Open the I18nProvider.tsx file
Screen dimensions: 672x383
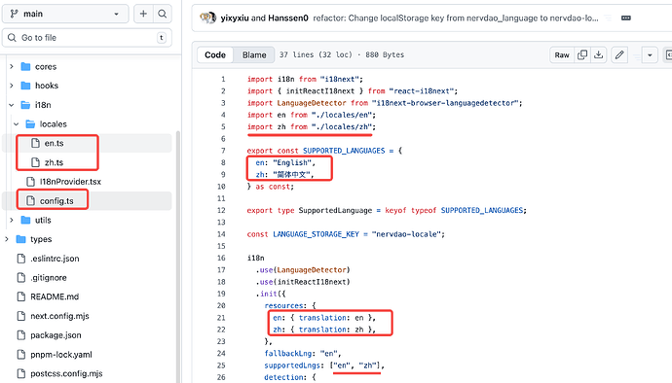click(70, 182)
